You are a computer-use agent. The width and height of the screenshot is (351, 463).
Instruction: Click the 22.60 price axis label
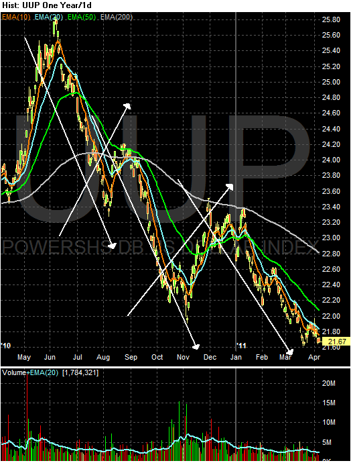click(331, 269)
